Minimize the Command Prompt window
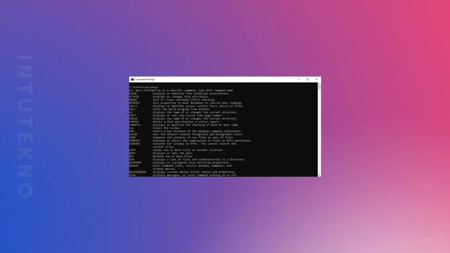450x253 pixels. 299,79
